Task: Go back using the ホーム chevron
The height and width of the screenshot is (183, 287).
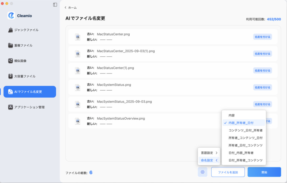Action: point(66,7)
